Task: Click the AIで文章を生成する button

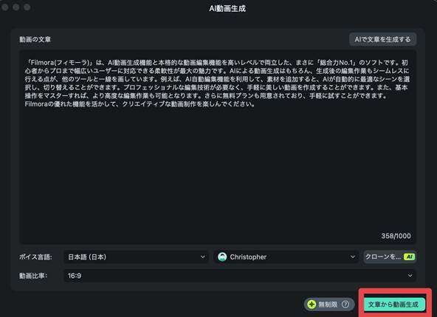Action: coord(382,39)
